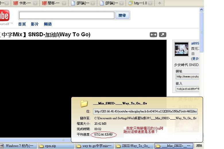The image size is (224, 149).
Task: Click the YouTube logo
Action: (4, 16)
